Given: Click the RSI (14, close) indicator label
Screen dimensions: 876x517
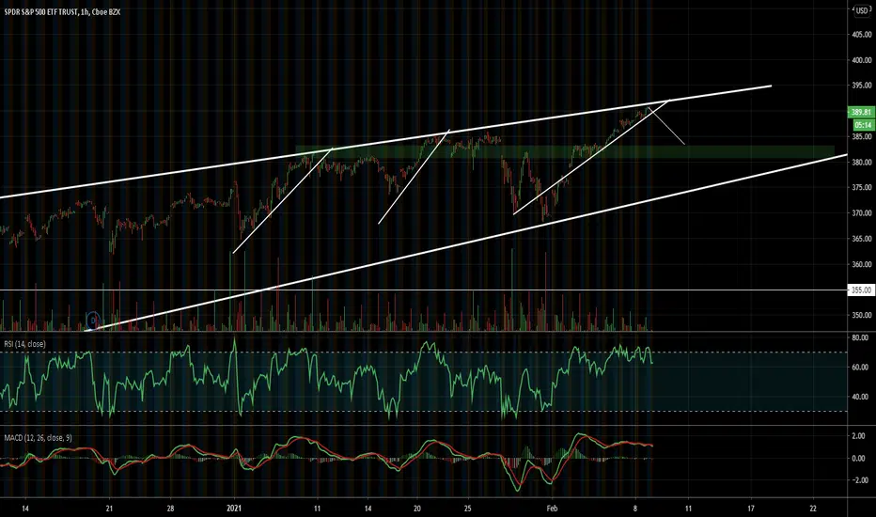Looking at the screenshot, I should (25, 344).
